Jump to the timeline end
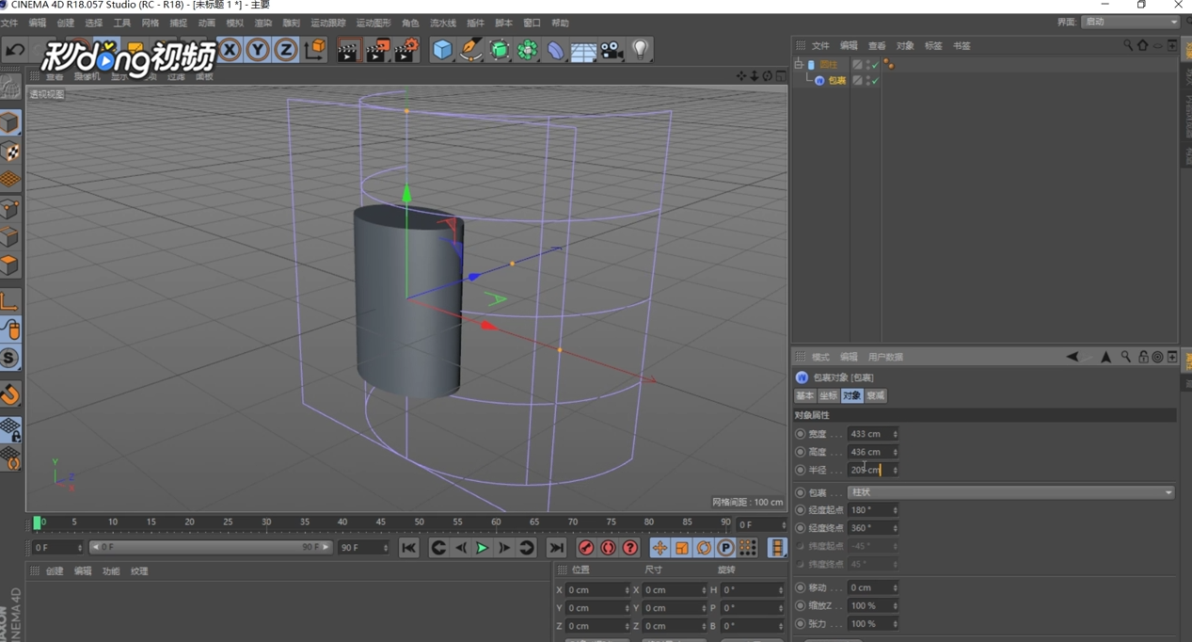Screen dimensions: 1192x642 click(x=556, y=548)
